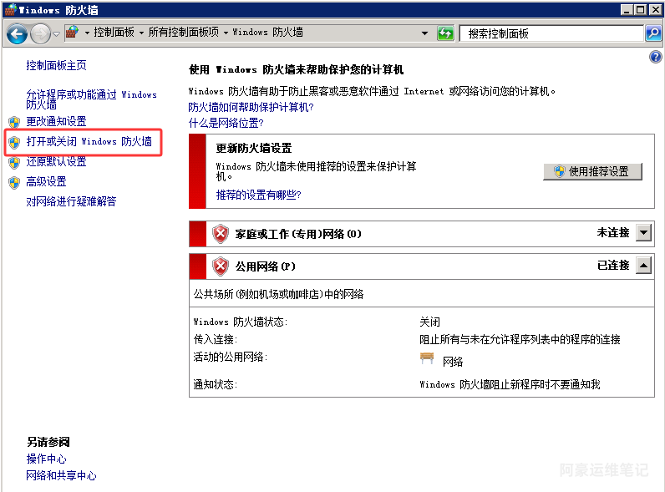The width and height of the screenshot is (665, 492).
Task: Go back with the blue Back arrow
Action: [x=18, y=33]
